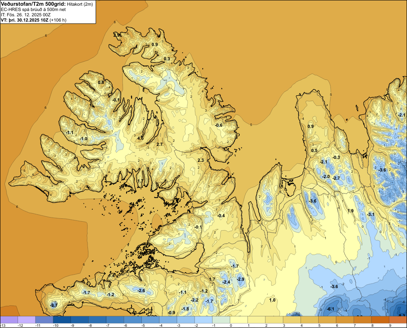Click the legend swatch between -2 and -1
Image resolution: width=407 pixels, height=328 pixels.
click(x=203, y=319)
